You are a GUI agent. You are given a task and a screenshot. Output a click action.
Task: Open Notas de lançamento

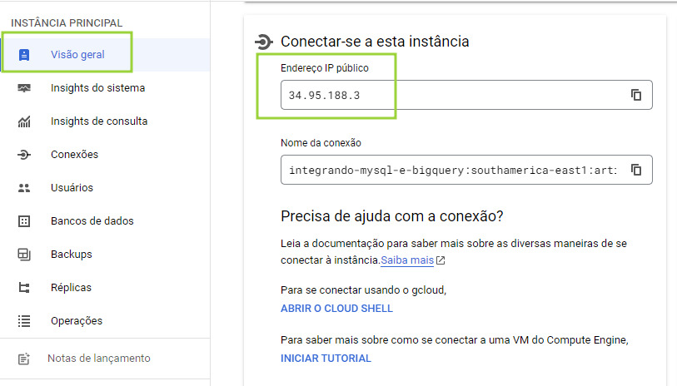98,359
